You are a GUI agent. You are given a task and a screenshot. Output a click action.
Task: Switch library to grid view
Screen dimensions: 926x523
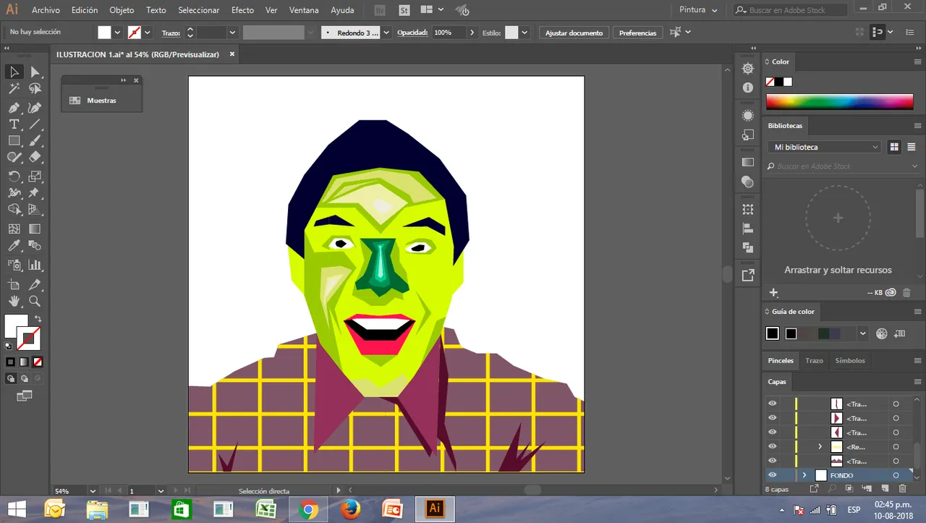pyautogui.click(x=894, y=147)
